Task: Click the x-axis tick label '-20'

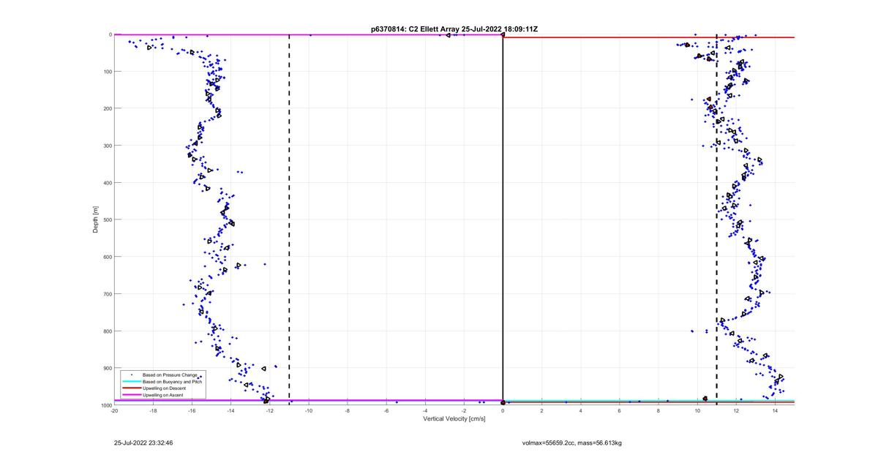Action: 114,410
